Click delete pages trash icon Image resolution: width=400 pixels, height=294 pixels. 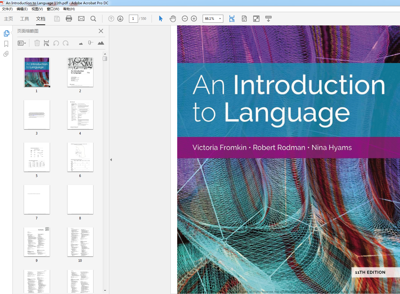(37, 43)
